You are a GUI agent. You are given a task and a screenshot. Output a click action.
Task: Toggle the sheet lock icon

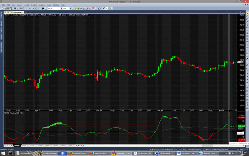(77, 145)
